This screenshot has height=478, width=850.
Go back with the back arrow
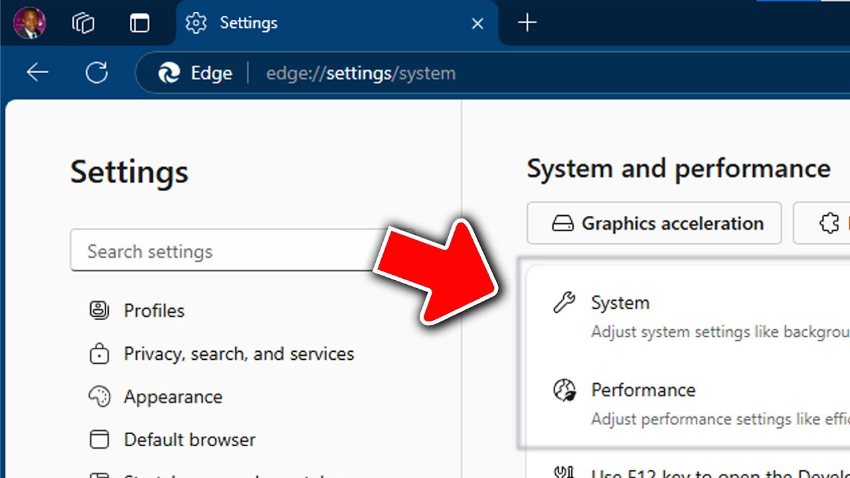point(38,72)
